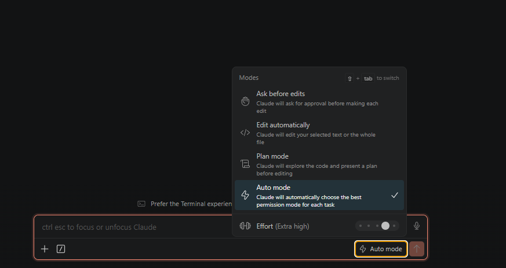Screen dimensions: 506x268
Task: Set the Effort slider to its highest dot
Action: [394, 226]
